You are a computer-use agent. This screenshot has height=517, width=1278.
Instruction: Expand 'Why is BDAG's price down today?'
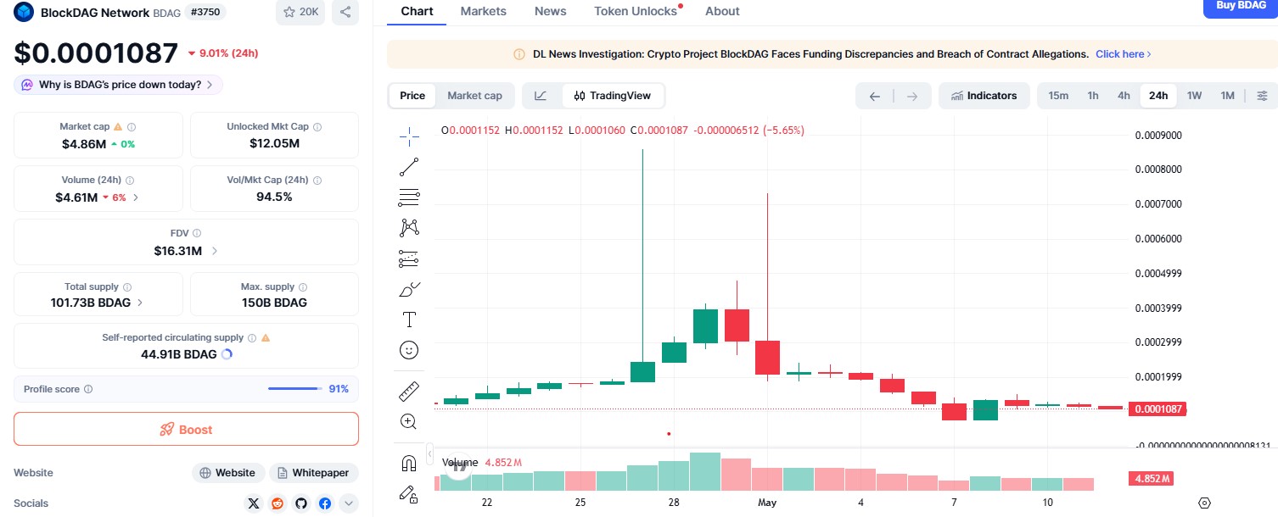(x=119, y=85)
